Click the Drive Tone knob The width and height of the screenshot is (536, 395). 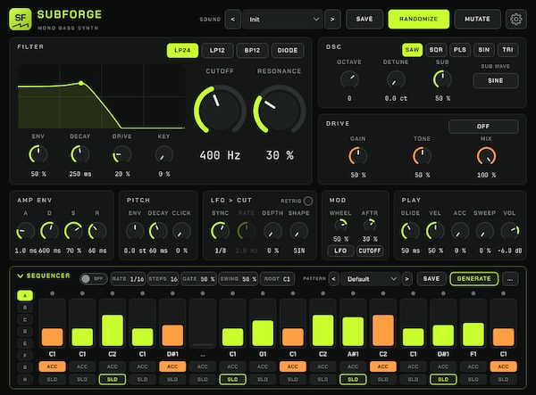[423, 156]
